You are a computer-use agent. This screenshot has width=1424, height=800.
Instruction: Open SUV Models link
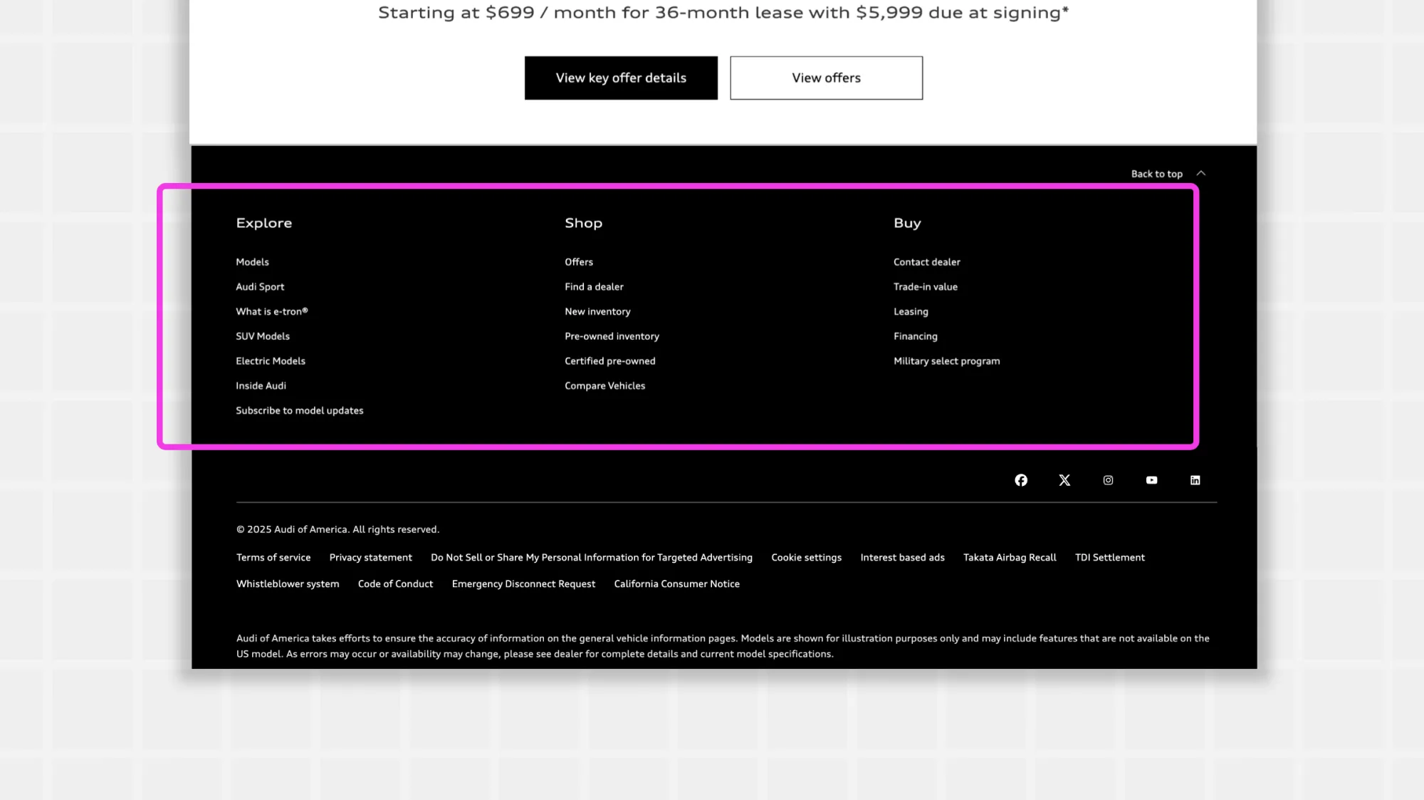[263, 336]
